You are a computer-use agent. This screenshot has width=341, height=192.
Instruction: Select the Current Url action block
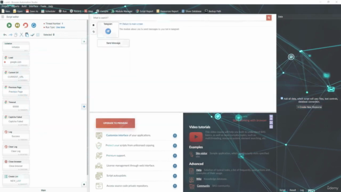16,76
